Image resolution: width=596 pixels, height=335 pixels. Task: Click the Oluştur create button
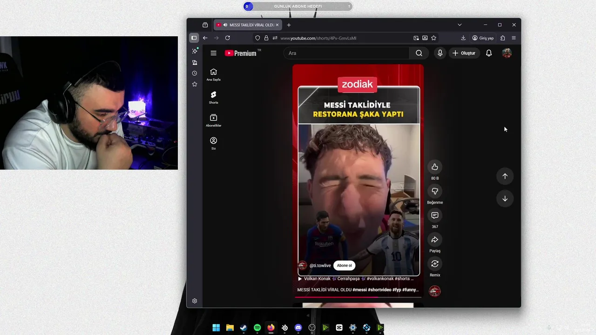[464, 53]
